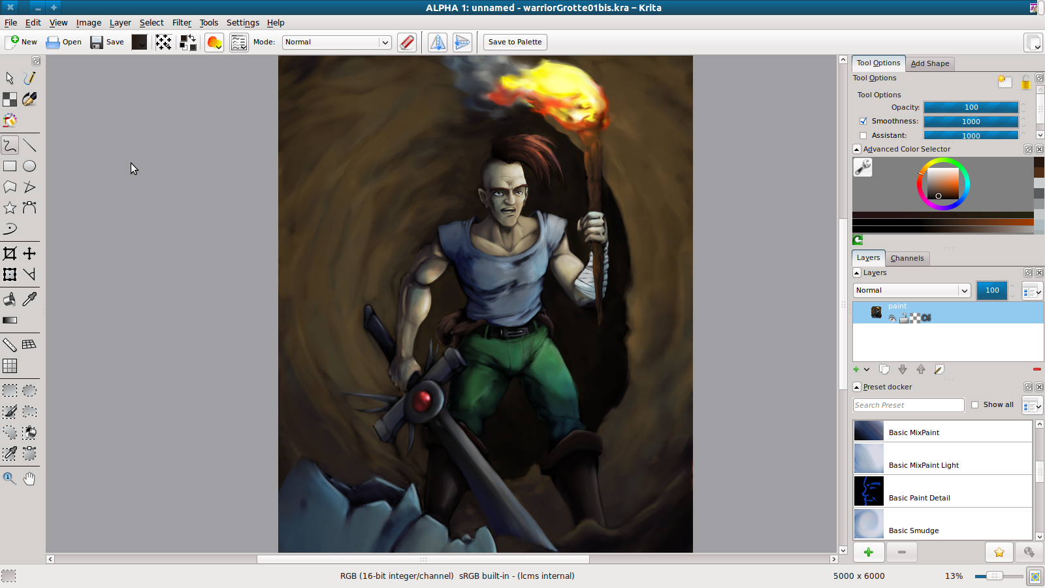The height and width of the screenshot is (588, 1045).
Task: Click the Search Preset input field
Action: (908, 406)
